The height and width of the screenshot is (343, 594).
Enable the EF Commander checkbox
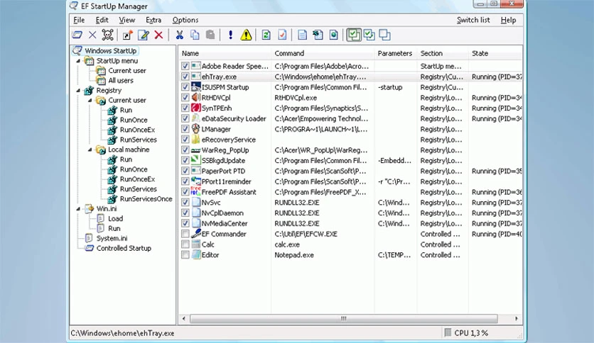(185, 234)
